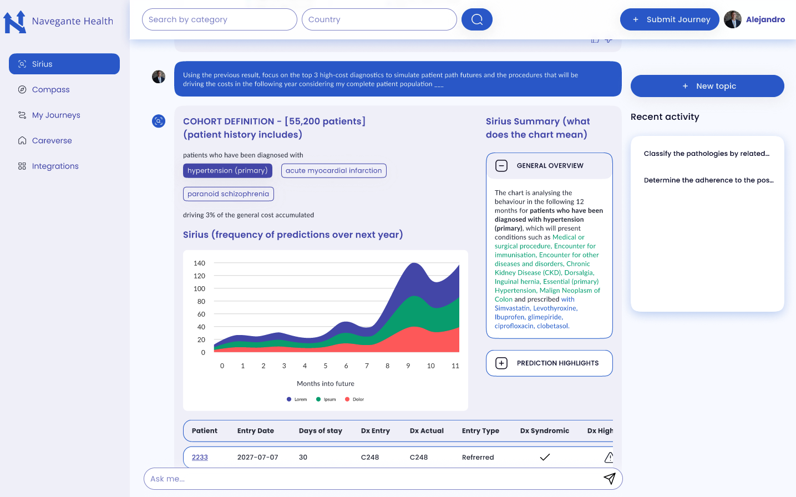Image resolution: width=796 pixels, height=497 pixels.
Task: Click the Dx Entry column header
Action: click(x=376, y=430)
